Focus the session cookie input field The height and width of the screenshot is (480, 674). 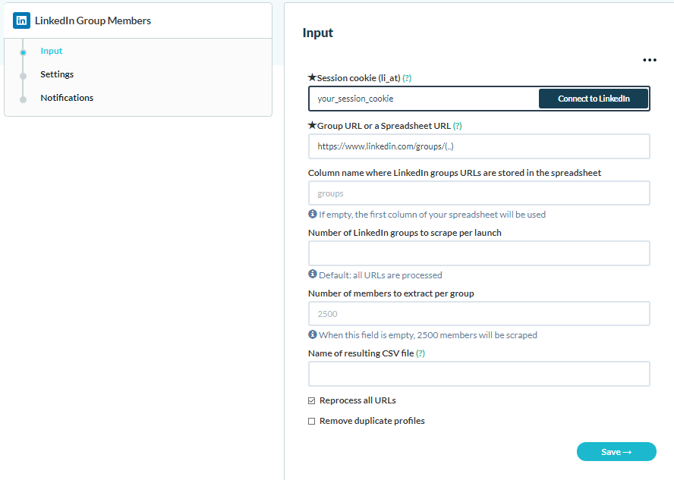424,99
